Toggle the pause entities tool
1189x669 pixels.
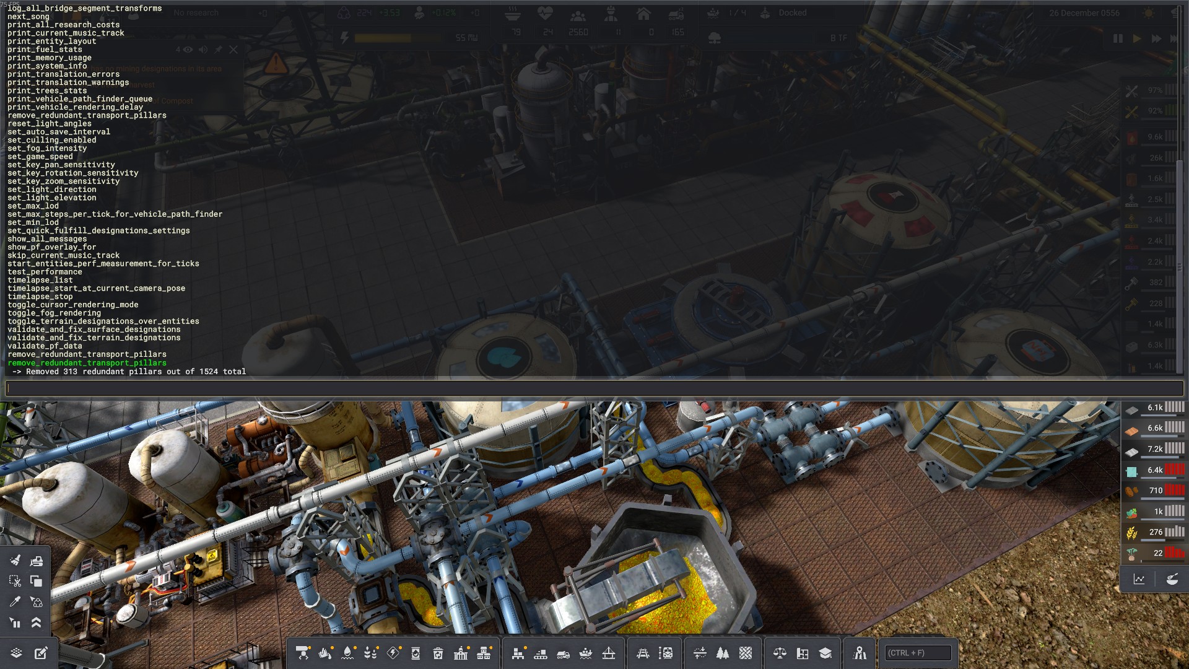[15, 623]
